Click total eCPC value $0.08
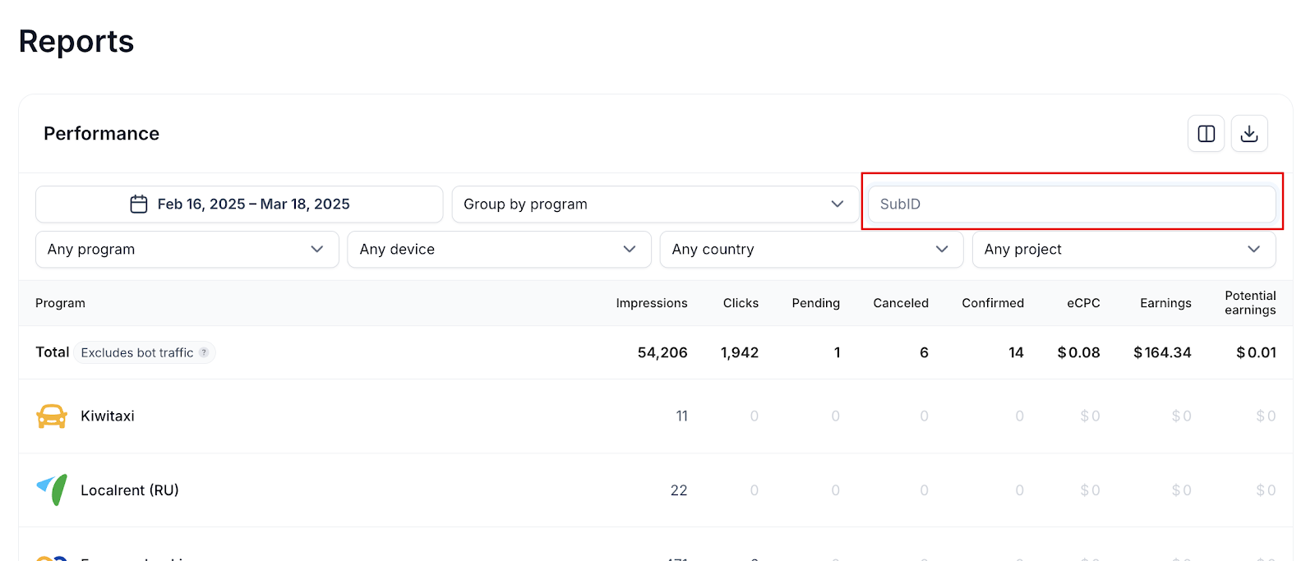The height and width of the screenshot is (561, 1315). (x=1078, y=352)
